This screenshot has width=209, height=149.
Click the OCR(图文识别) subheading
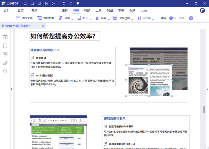pyautogui.click(x=44, y=75)
